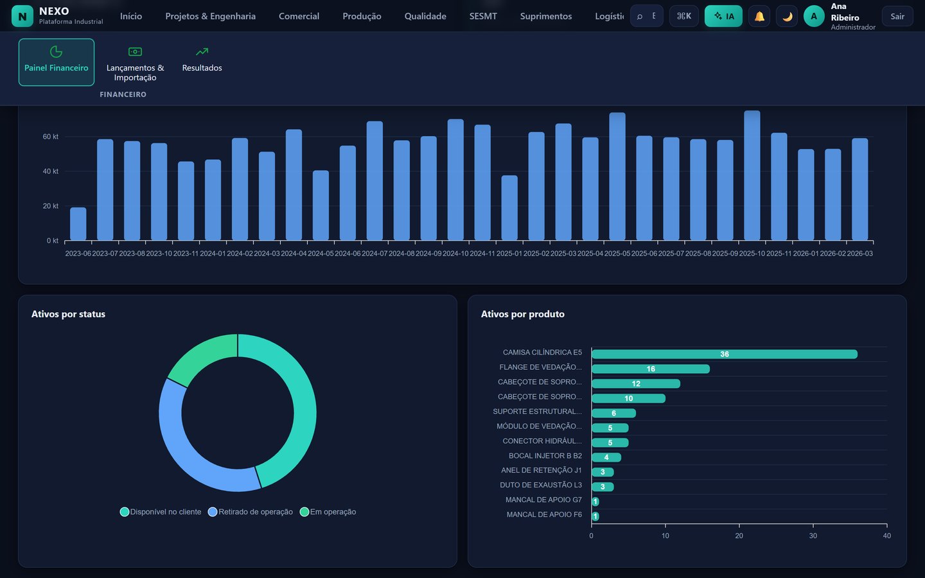Select the bar for month 2025-10
The height and width of the screenshot is (578, 925).
coord(752,176)
